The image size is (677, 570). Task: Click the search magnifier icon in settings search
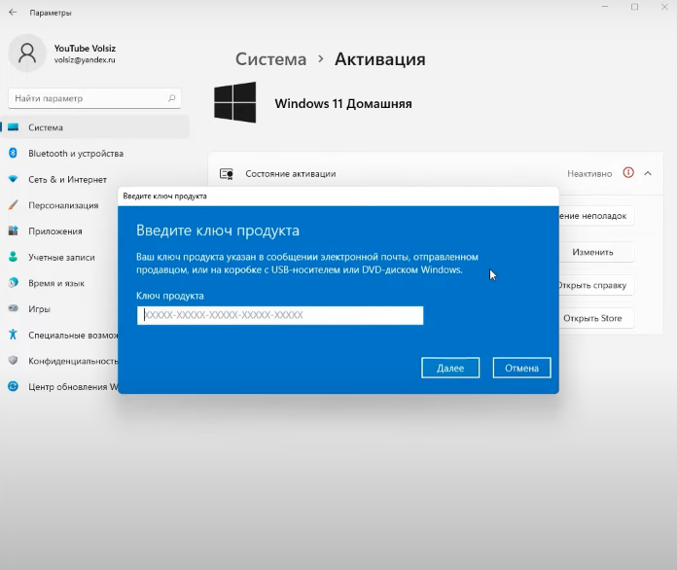click(171, 98)
